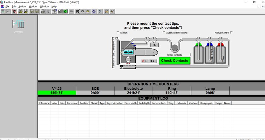
Task: Click the End mode column header
Action: 181,103
